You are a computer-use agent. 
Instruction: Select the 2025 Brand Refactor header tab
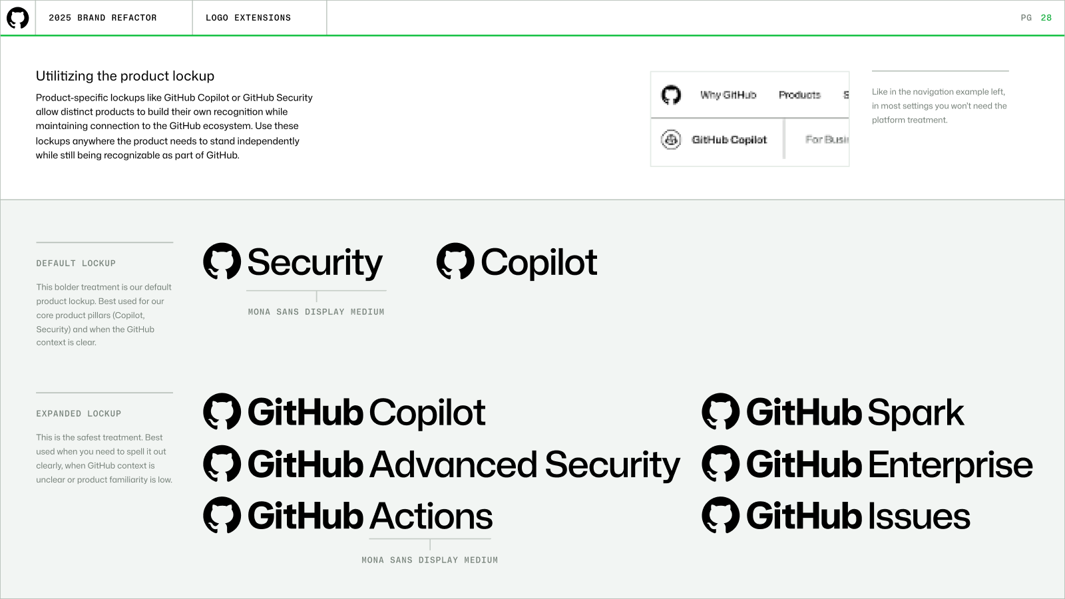pyautogui.click(x=103, y=18)
